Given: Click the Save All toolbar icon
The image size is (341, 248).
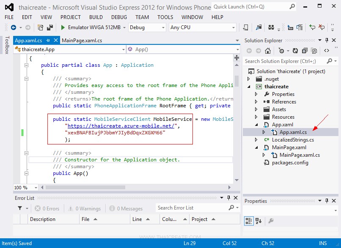Looking at the screenshot, I should (x=50, y=27).
